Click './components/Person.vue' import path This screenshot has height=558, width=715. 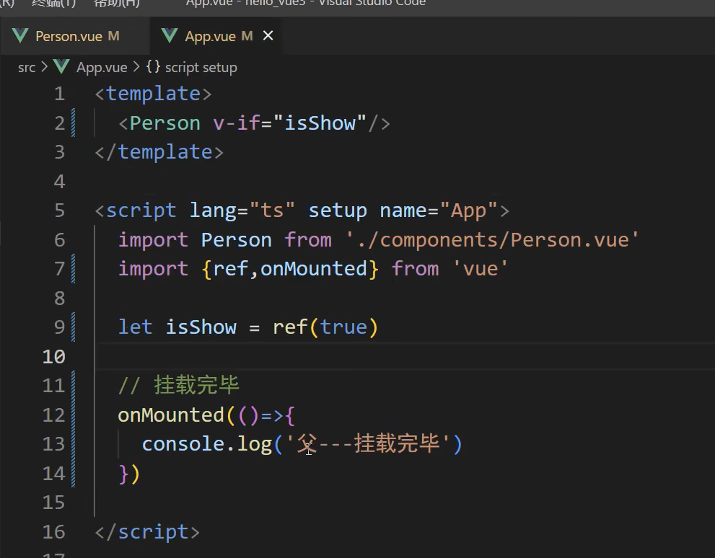[x=493, y=240]
